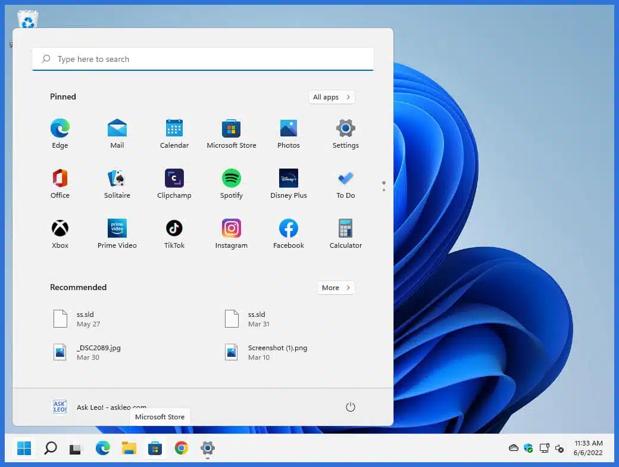Show More recommended items
619x467 pixels.
pyautogui.click(x=336, y=288)
